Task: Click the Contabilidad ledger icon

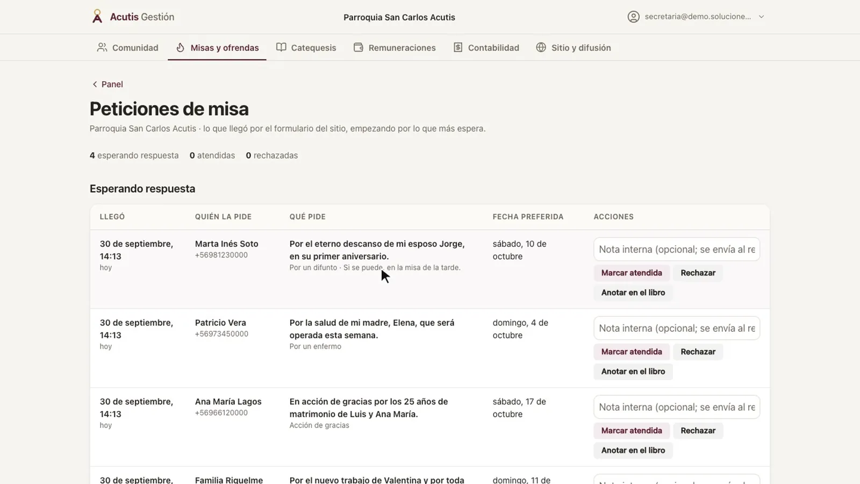Action: (x=458, y=47)
